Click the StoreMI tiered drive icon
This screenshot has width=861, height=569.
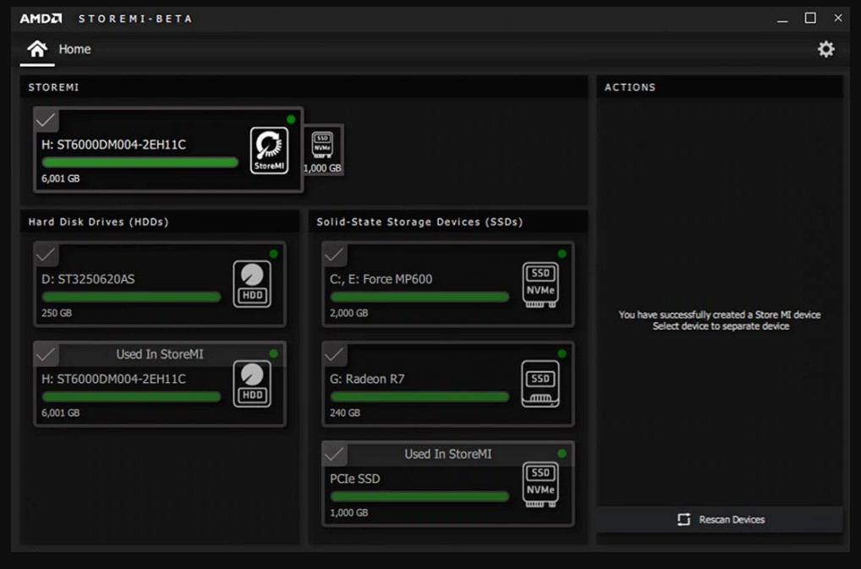pyautogui.click(x=269, y=150)
